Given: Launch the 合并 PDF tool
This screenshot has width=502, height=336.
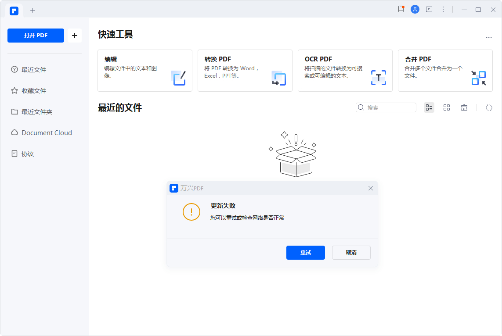Looking at the screenshot, I should [x=445, y=71].
